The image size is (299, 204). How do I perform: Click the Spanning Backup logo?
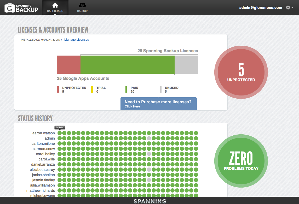click(21, 8)
